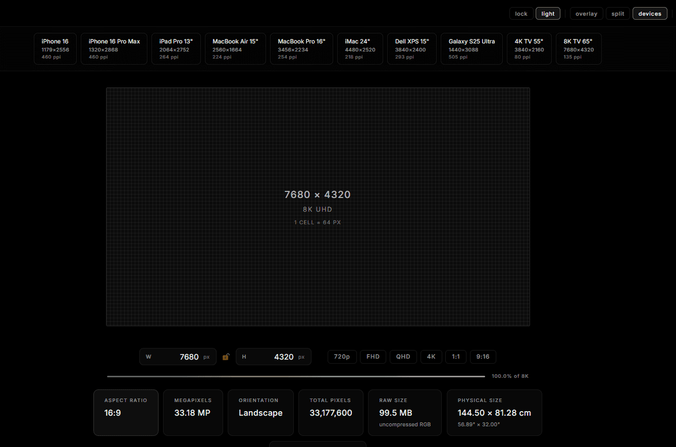Viewport: 676px width, 447px height.
Task: Turn on split view mode
Action: 617,13
